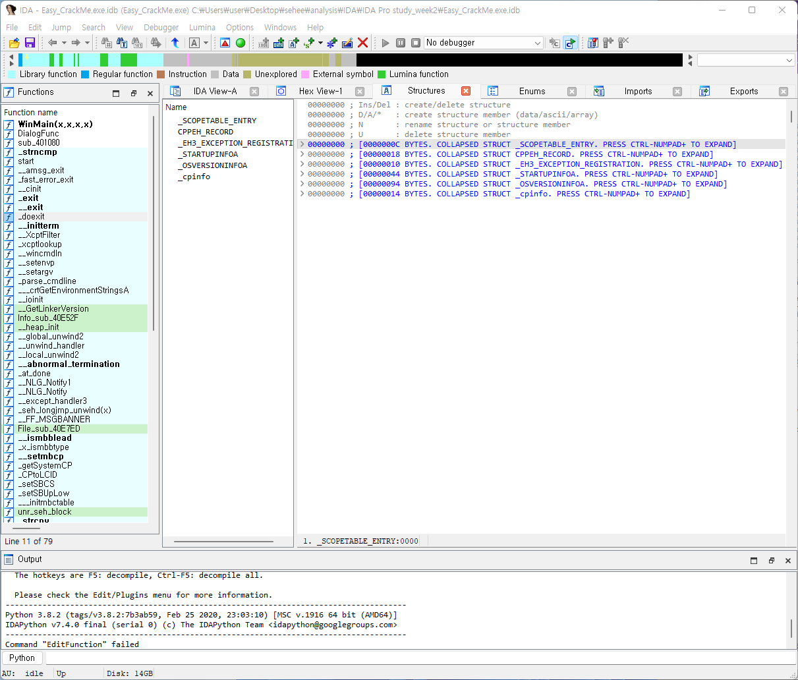
Task: Click the Python command input field
Action: pos(420,658)
